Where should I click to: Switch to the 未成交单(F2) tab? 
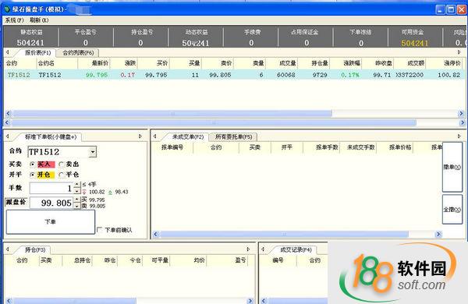187,136
